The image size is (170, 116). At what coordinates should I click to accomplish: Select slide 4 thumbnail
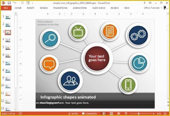point(8,40)
